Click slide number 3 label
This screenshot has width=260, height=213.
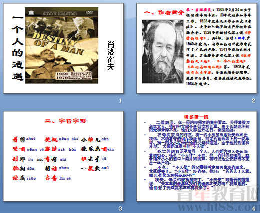click(120, 209)
